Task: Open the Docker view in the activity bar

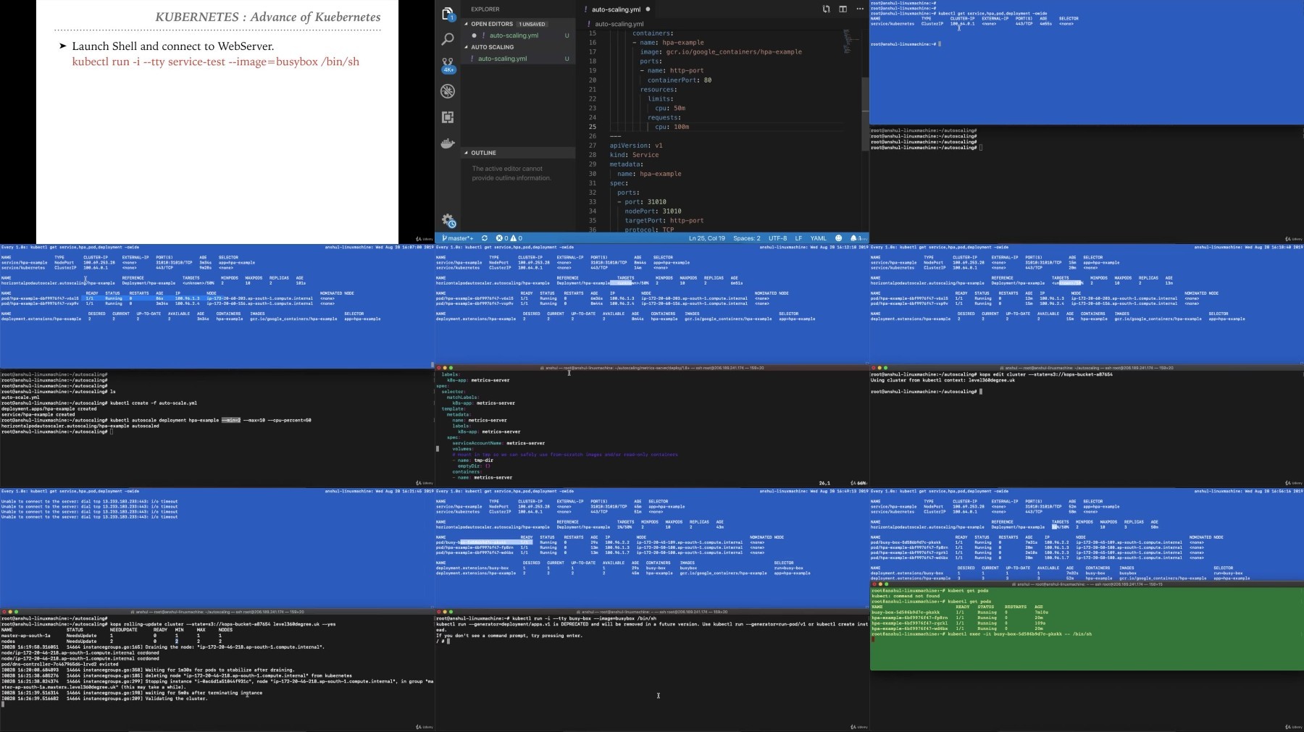Action: coord(448,143)
